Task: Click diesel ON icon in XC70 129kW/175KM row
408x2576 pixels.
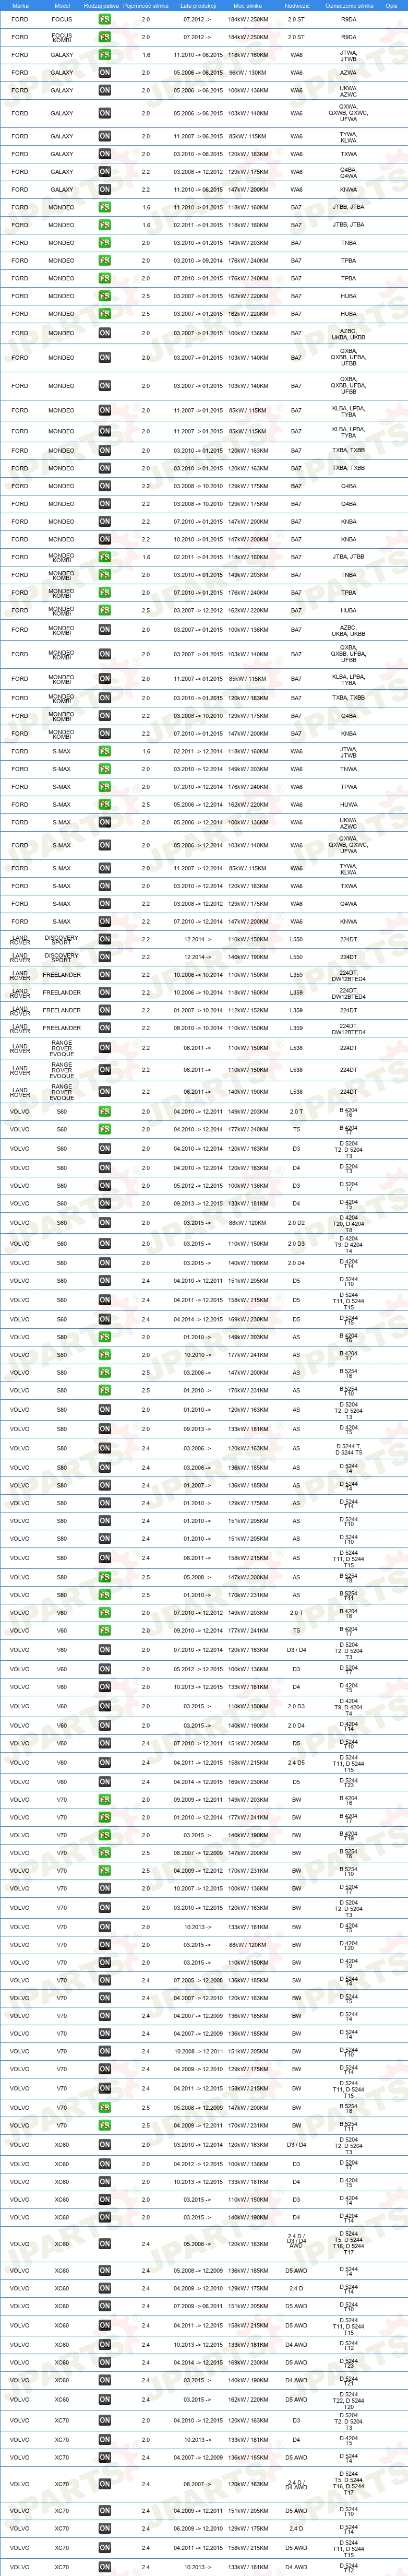Action: click(105, 2528)
